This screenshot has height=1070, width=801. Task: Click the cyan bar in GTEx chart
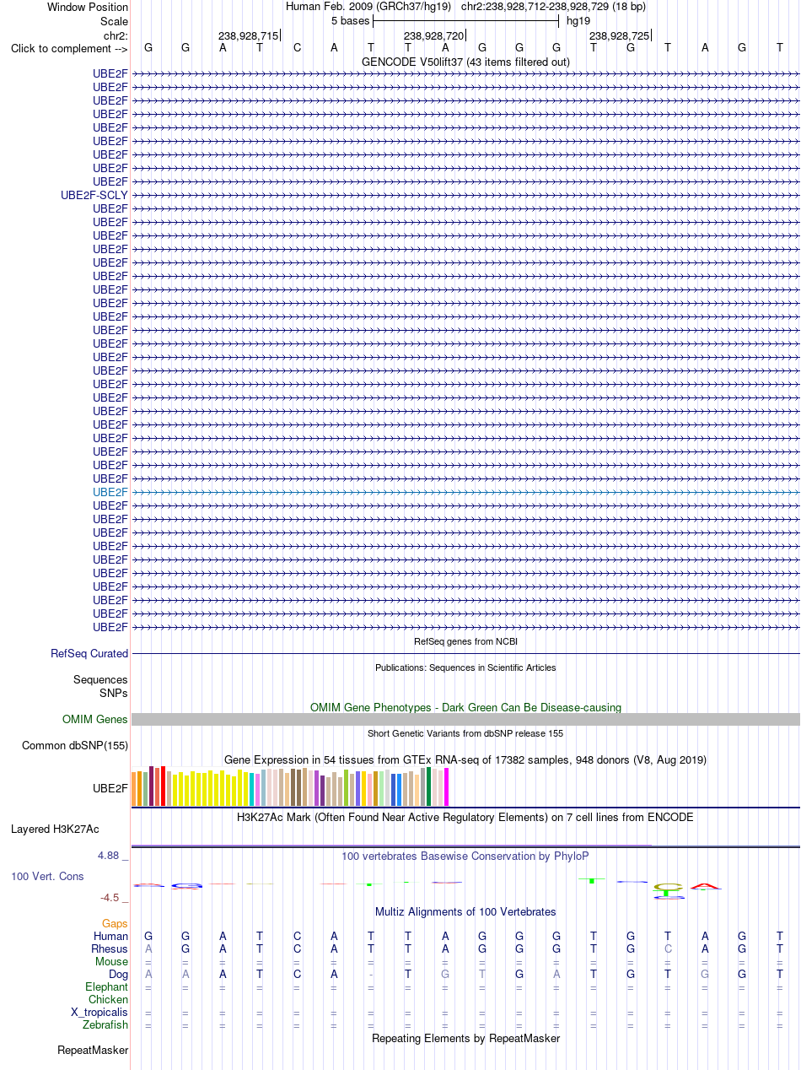tap(252, 789)
